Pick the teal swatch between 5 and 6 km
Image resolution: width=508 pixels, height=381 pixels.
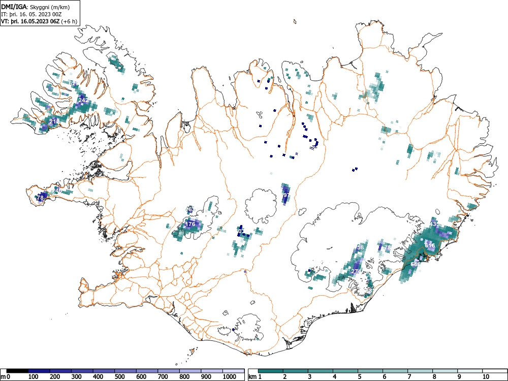(371, 371)
